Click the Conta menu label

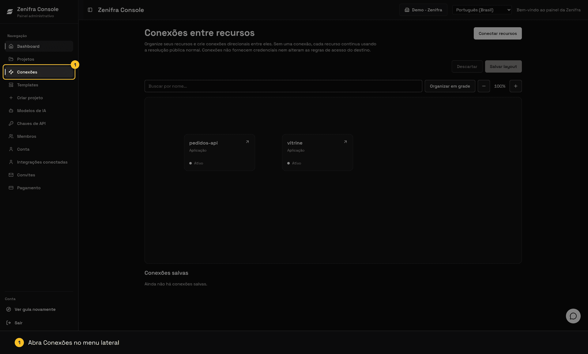(23, 149)
